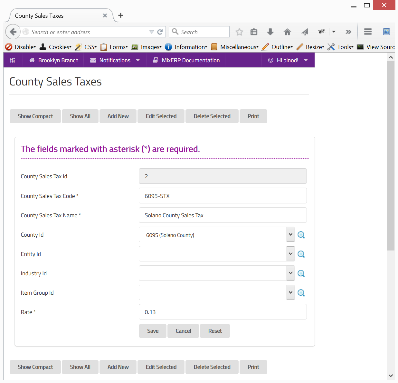
Task: Click the County Sales Tax Name field
Action: point(223,215)
